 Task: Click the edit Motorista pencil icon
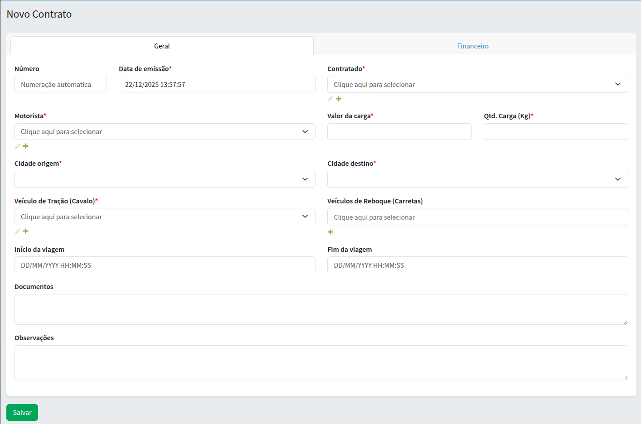(x=18, y=146)
